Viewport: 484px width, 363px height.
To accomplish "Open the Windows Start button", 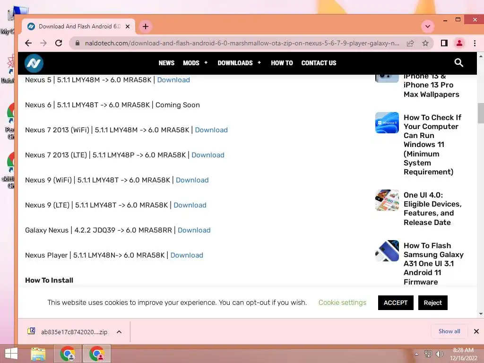I will (11, 354).
